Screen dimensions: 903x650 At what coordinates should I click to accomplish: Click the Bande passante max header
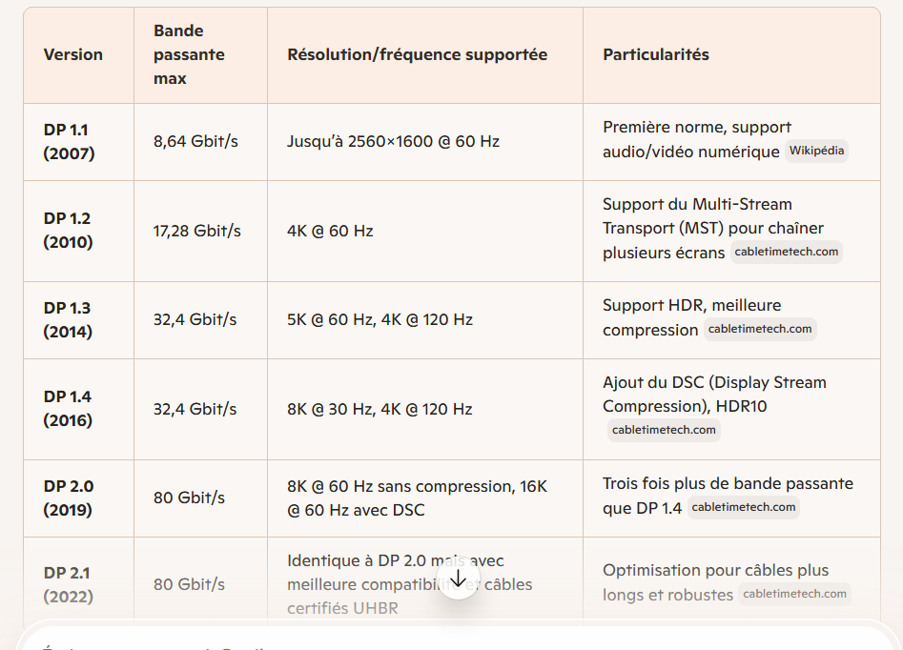click(189, 54)
